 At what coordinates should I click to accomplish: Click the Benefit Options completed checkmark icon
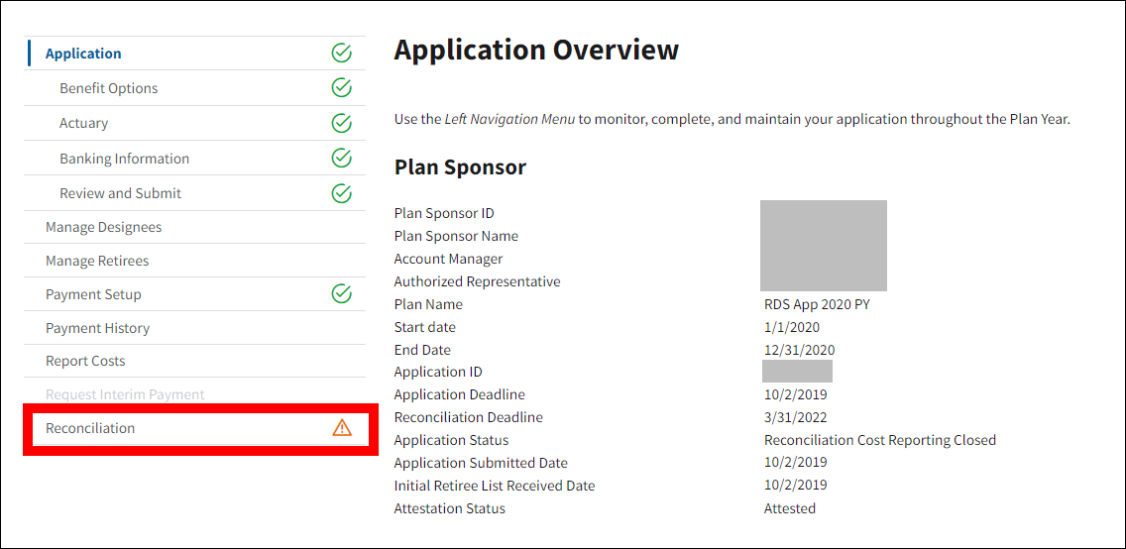(341, 88)
